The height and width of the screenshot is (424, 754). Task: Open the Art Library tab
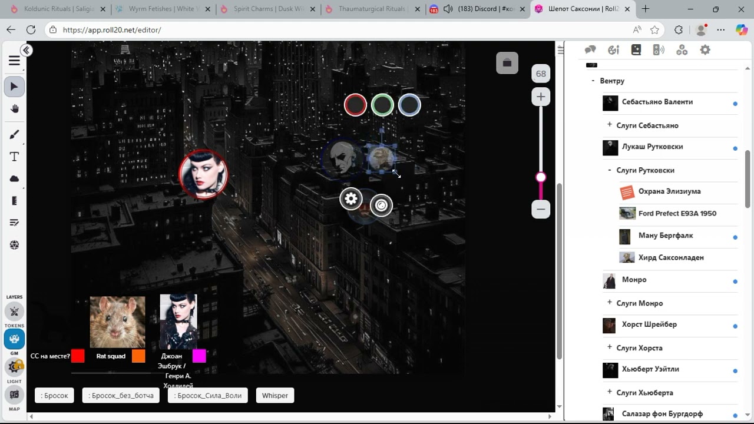pos(613,50)
